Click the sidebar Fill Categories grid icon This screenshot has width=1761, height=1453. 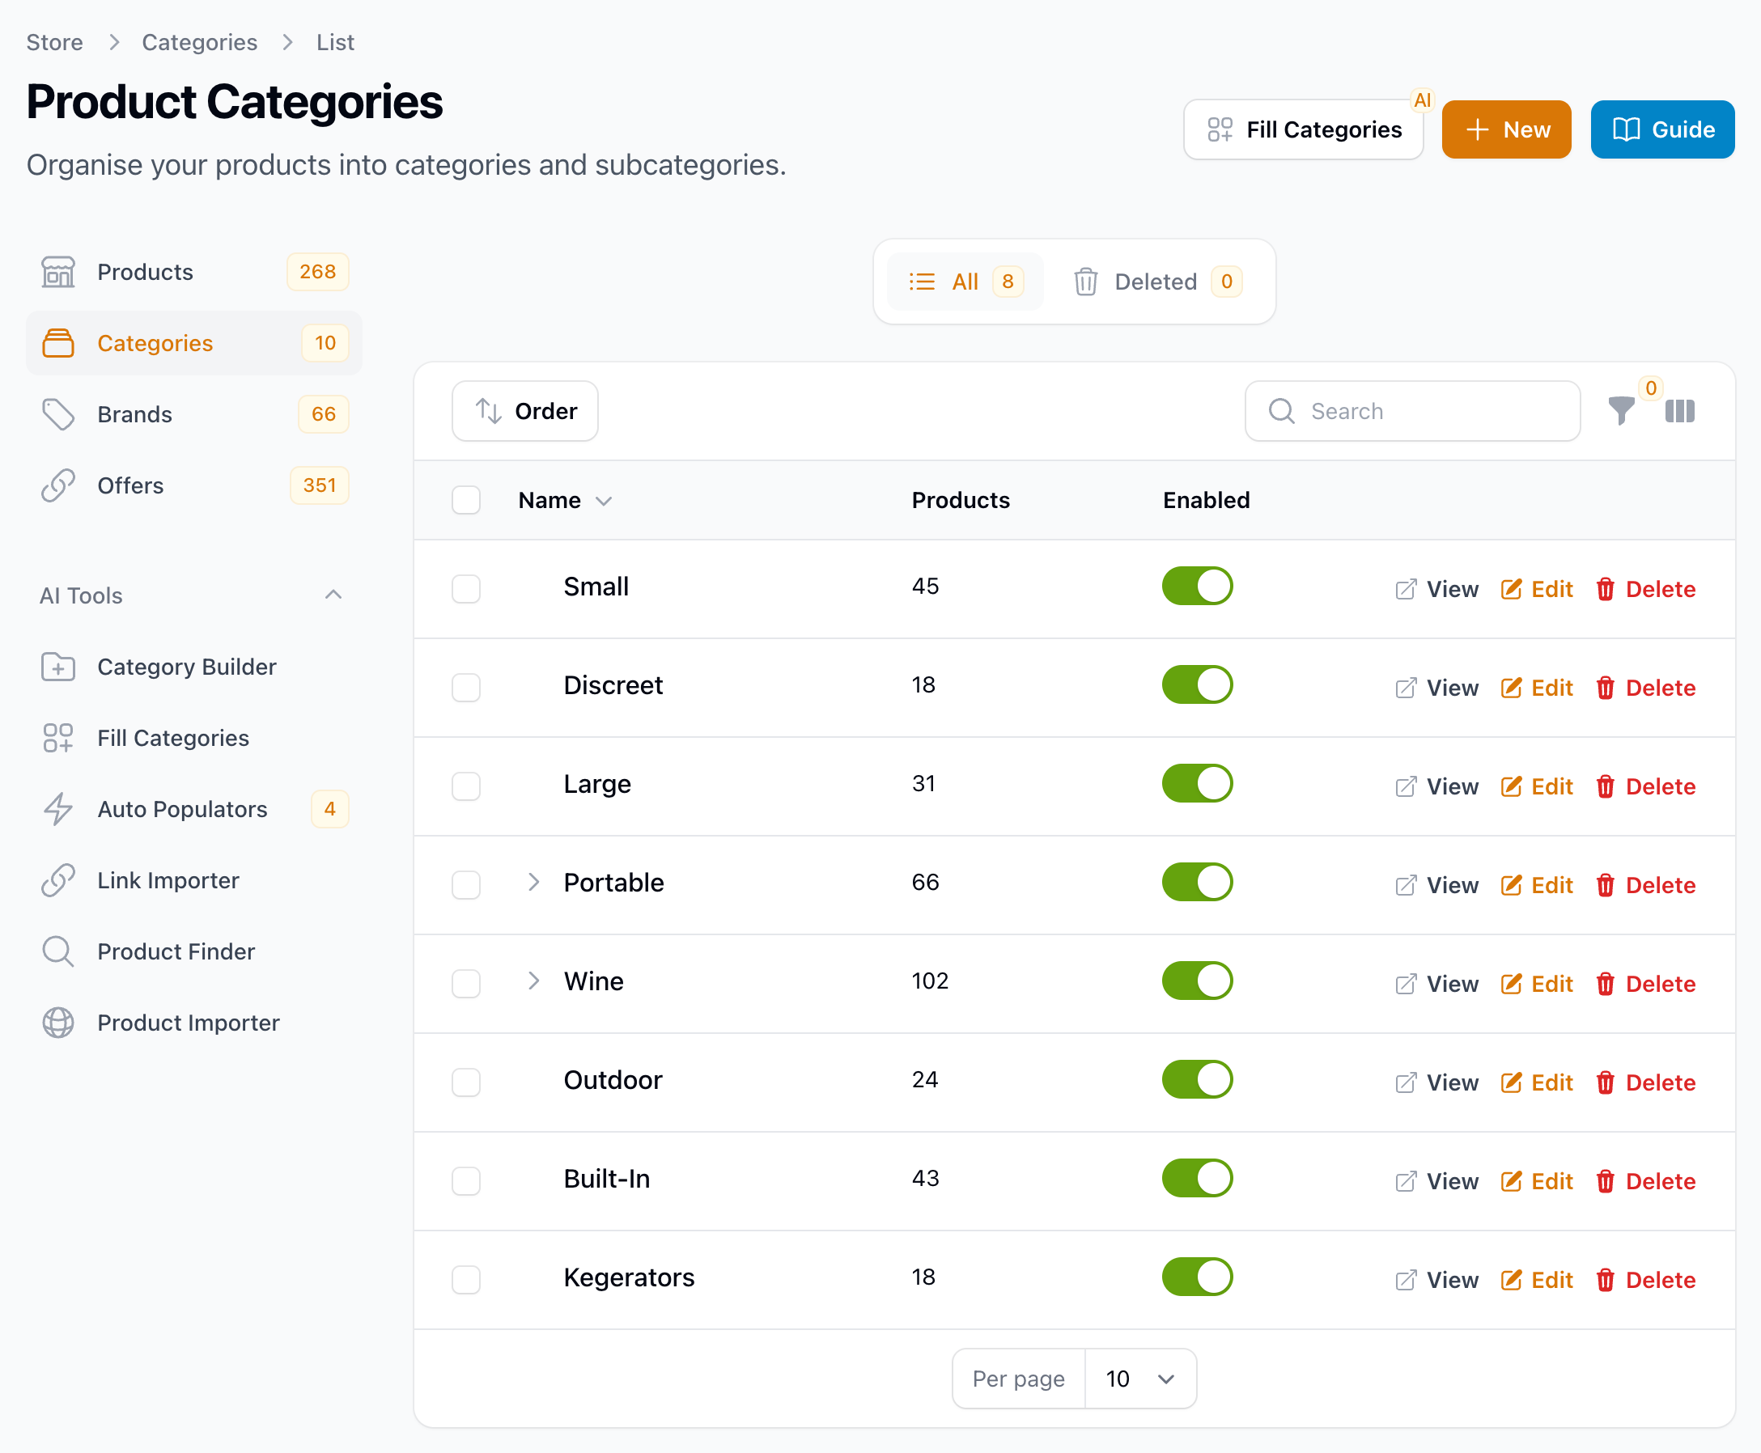[57, 738]
